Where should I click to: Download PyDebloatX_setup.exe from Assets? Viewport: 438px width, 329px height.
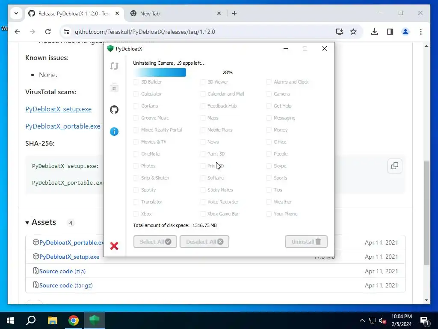(69, 257)
